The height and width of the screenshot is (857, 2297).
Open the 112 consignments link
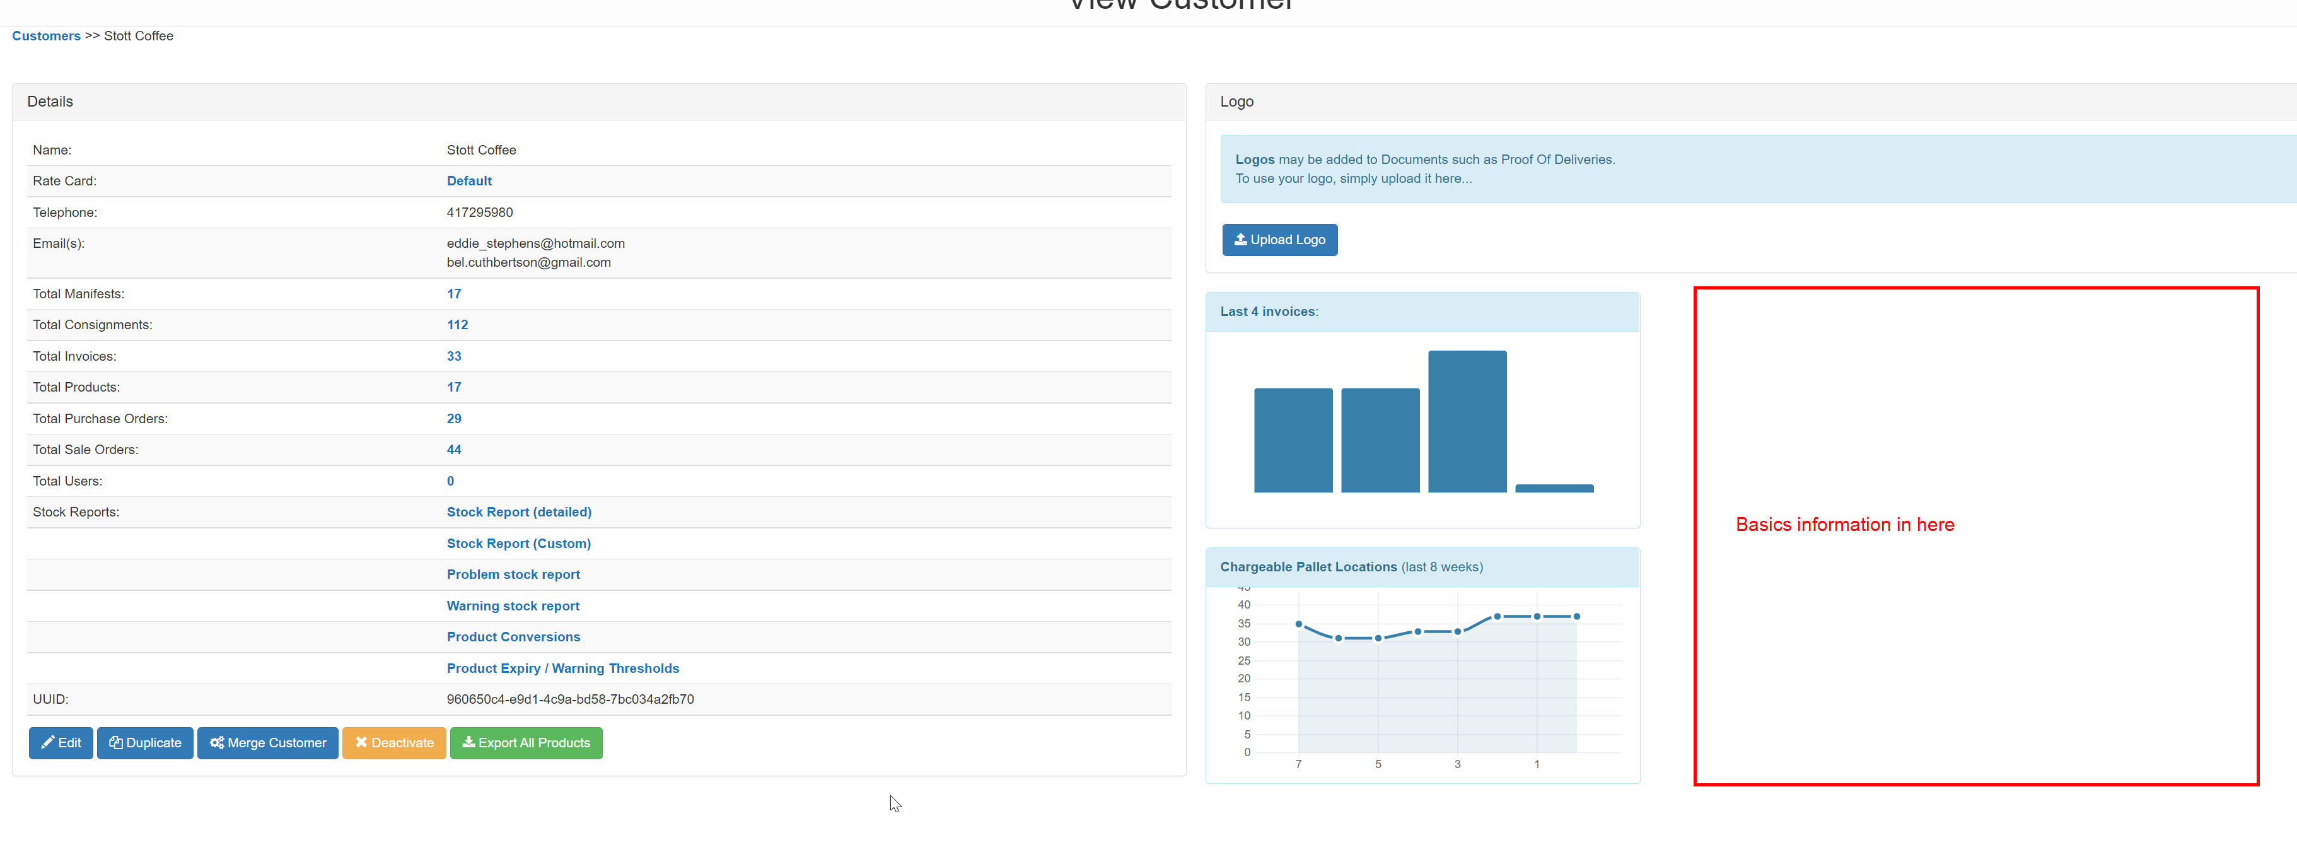tap(456, 325)
